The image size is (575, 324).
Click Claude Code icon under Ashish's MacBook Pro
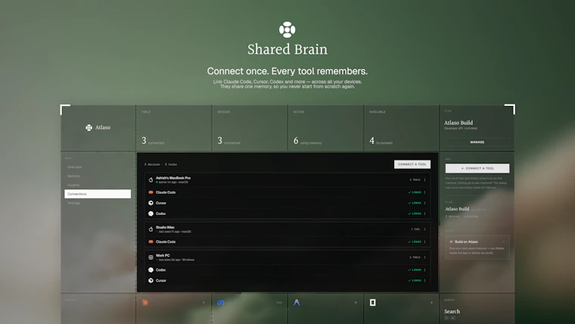click(x=151, y=192)
